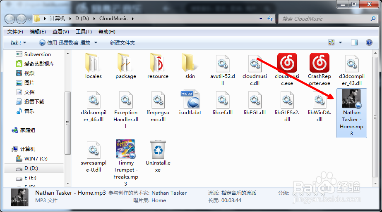The width and height of the screenshot is (382, 212).
Task: Select the ExceptionHandler.dll file
Action: pyautogui.click(x=126, y=109)
